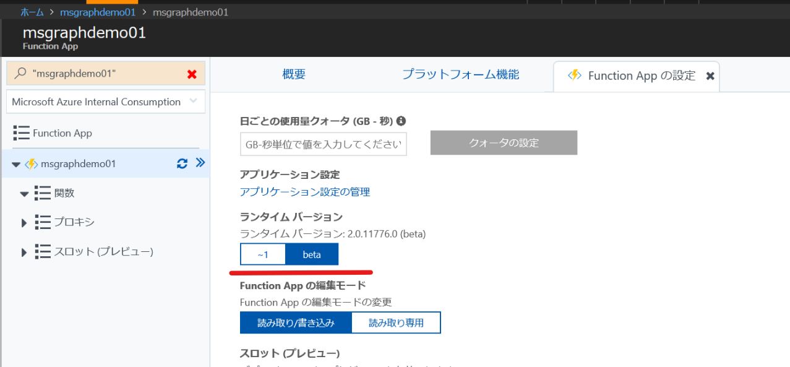Select the beta runtime version
Image resolution: width=790 pixels, height=367 pixels.
point(312,254)
